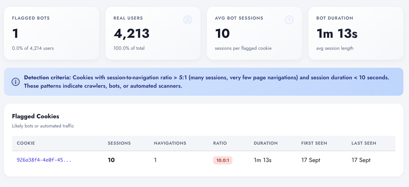Click the 10.0:1 ratio badge
The image size is (409, 187).
pyautogui.click(x=222, y=160)
